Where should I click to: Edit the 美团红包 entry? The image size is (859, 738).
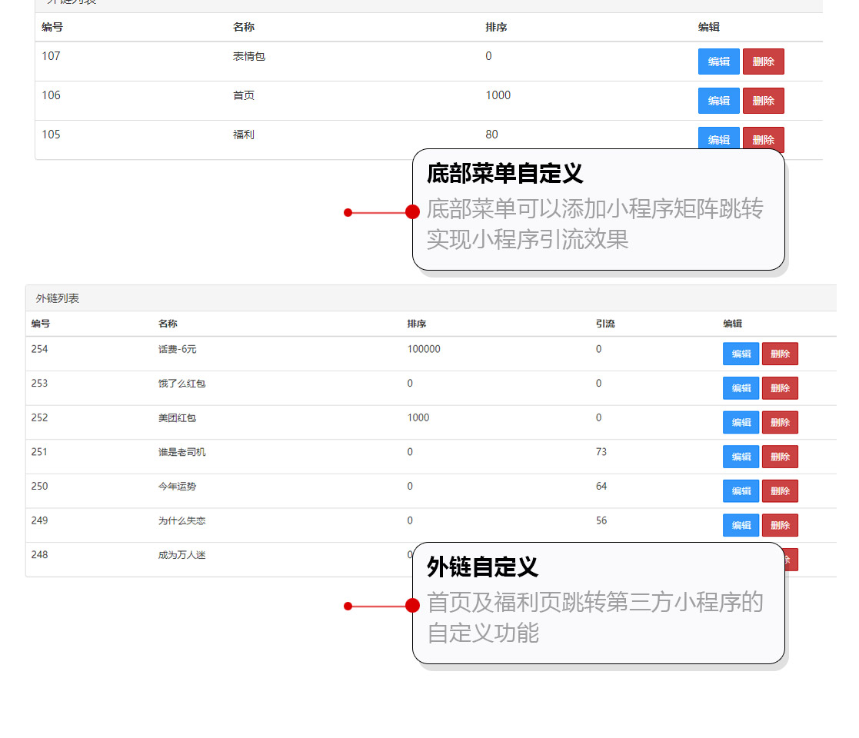pyautogui.click(x=741, y=422)
